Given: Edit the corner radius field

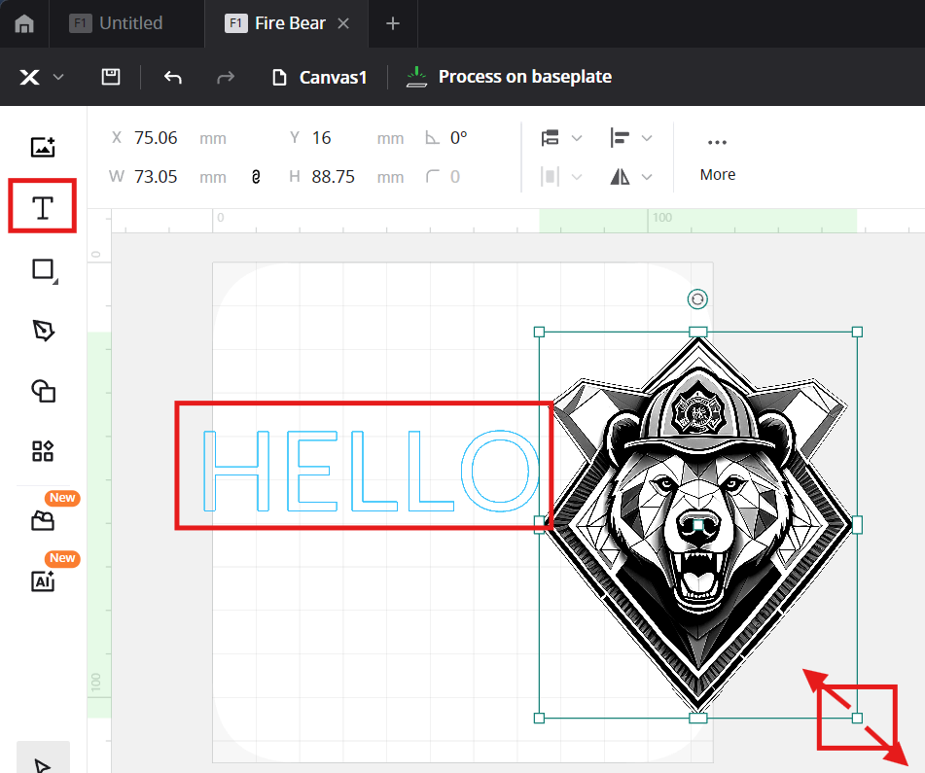Looking at the screenshot, I should click(x=455, y=177).
